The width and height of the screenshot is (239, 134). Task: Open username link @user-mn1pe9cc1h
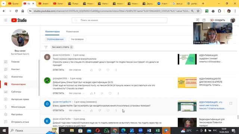point(62,102)
